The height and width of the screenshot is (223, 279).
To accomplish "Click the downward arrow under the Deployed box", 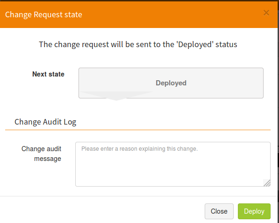I will tap(116, 96).
